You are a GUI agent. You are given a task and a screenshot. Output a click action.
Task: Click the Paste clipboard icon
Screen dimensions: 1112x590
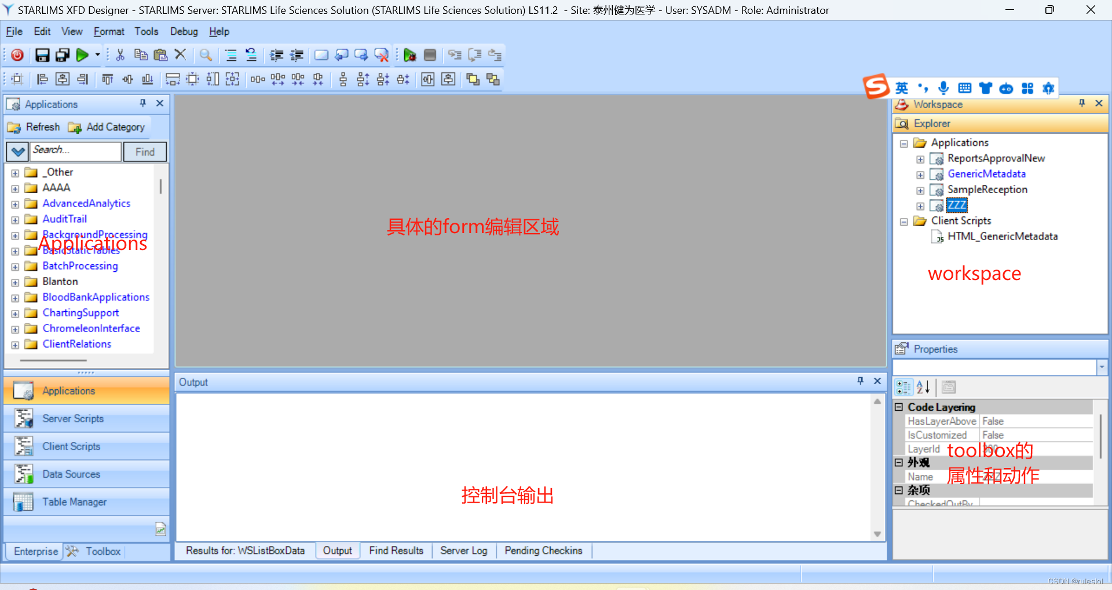tap(160, 55)
